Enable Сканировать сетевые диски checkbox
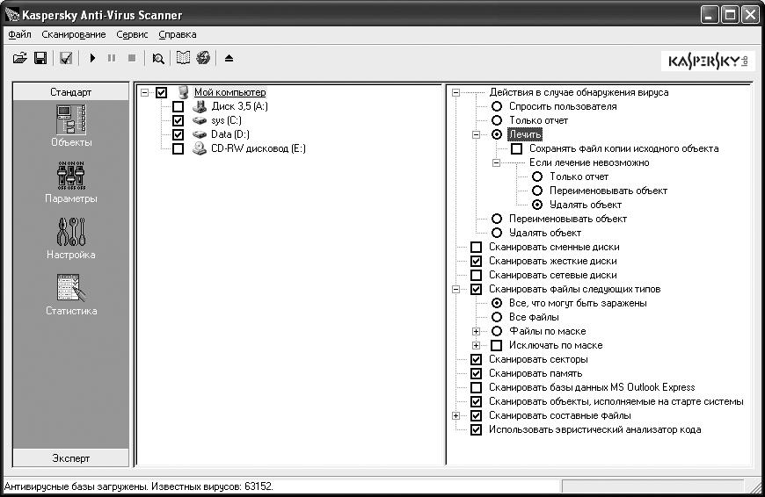This screenshot has width=765, height=497. coord(477,276)
